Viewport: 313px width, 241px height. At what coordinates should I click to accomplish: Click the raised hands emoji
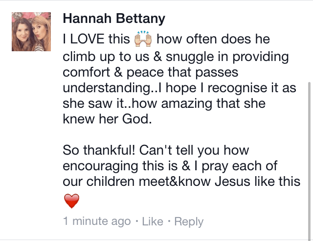click(x=143, y=39)
